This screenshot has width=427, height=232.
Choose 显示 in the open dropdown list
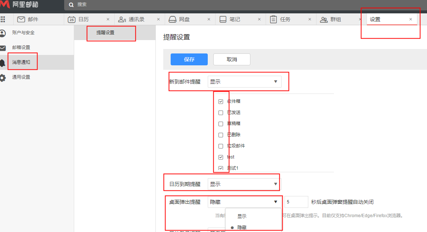[242, 216]
